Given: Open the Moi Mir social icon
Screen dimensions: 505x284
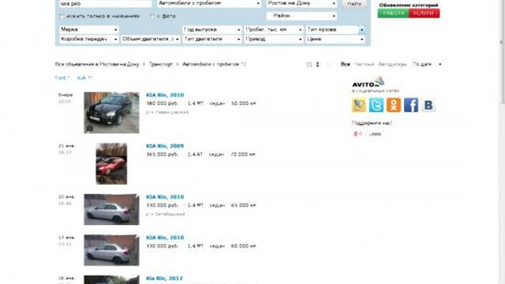Looking at the screenshot, I should pos(359,105).
